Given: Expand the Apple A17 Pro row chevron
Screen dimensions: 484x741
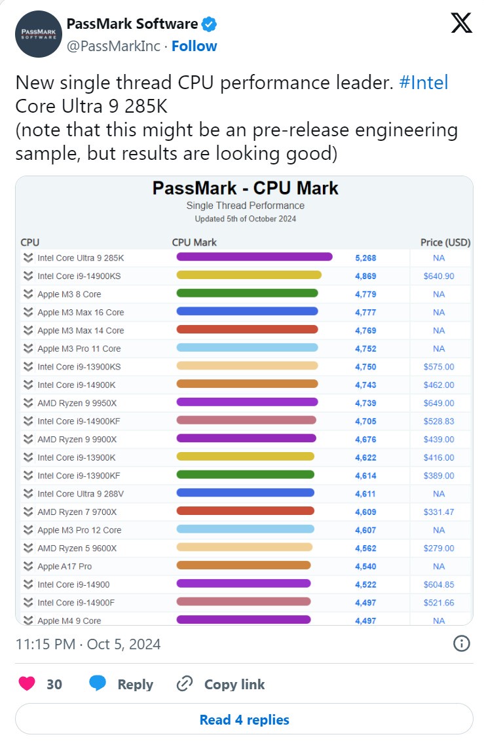Looking at the screenshot, I should tap(28, 566).
